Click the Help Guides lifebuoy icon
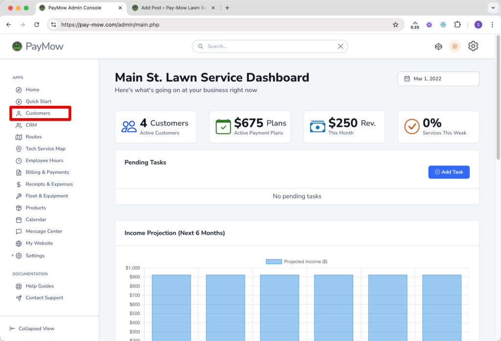The image size is (501, 341). (19, 286)
